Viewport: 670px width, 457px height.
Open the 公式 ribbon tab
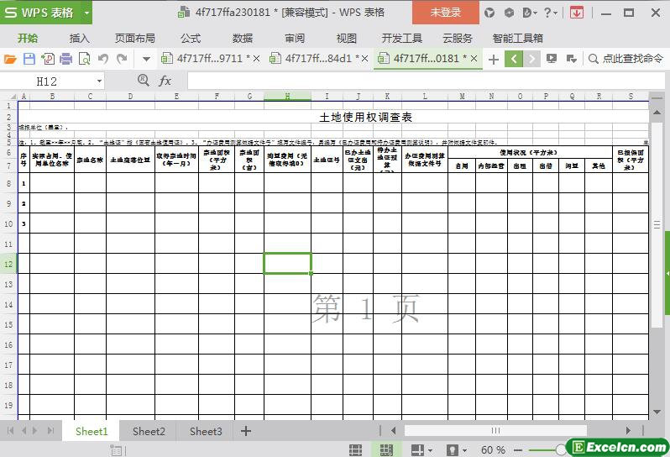click(x=191, y=39)
